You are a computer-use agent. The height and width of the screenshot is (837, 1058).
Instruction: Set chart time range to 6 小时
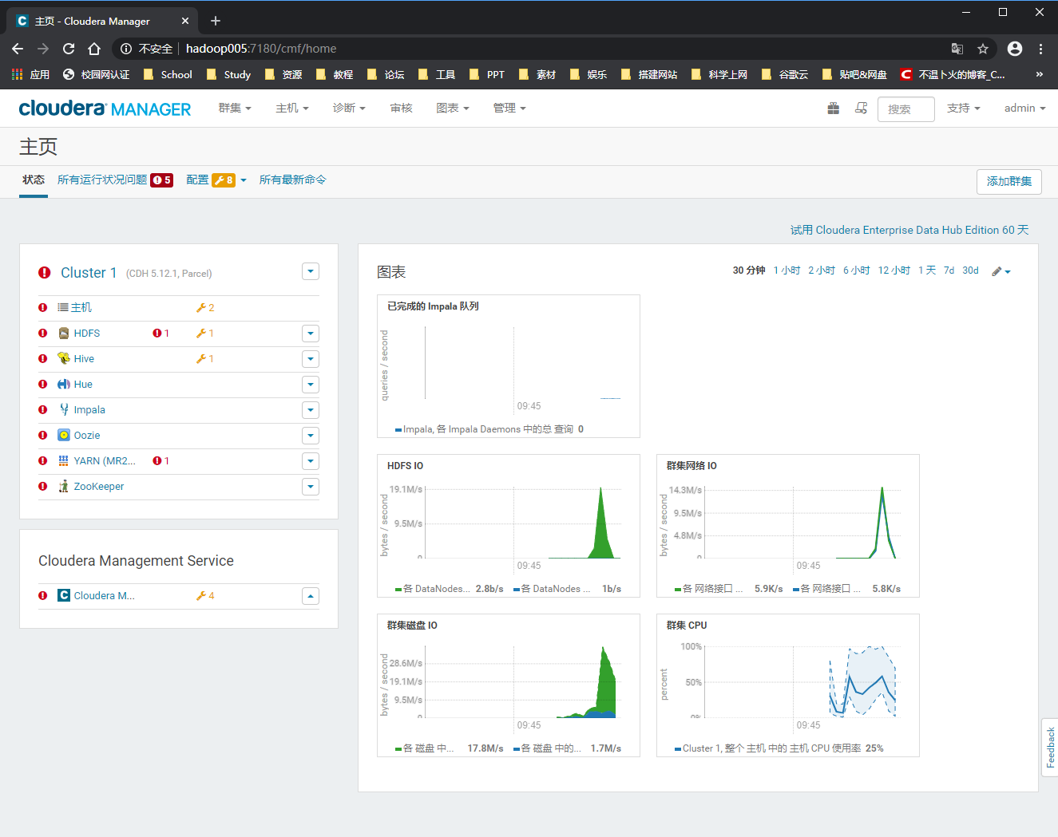click(x=857, y=270)
